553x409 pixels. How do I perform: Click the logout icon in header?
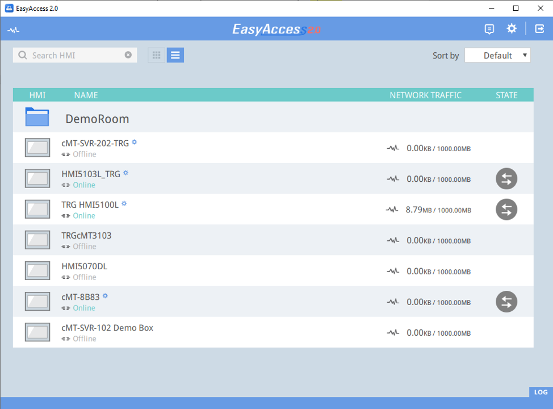(x=538, y=29)
